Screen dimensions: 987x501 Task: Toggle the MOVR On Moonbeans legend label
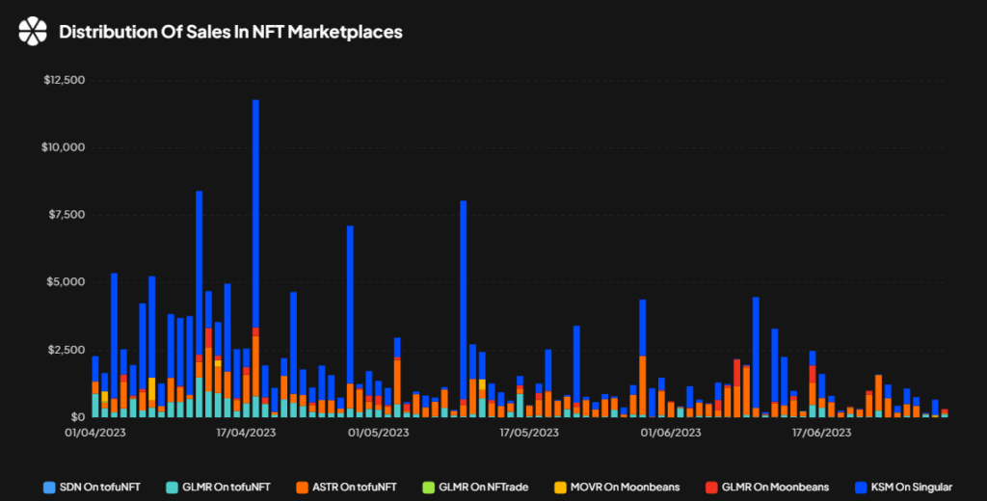pos(625,488)
